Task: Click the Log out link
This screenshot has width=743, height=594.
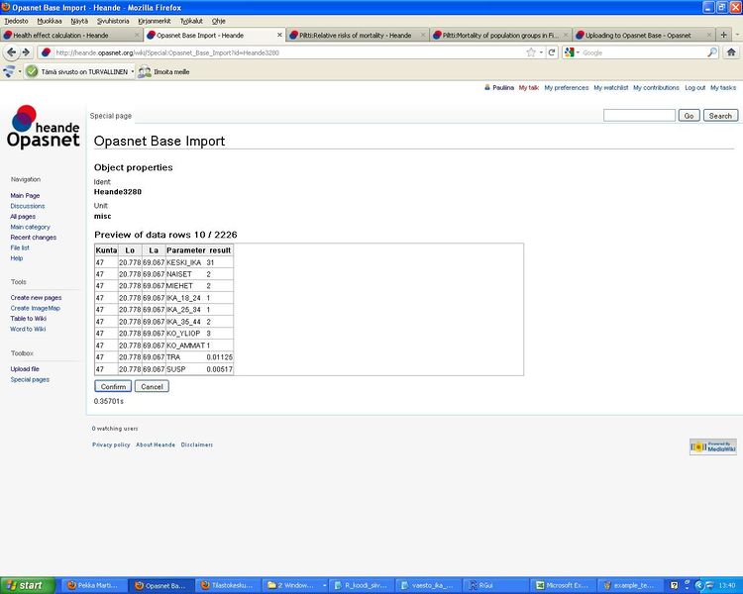Action: [x=694, y=88]
